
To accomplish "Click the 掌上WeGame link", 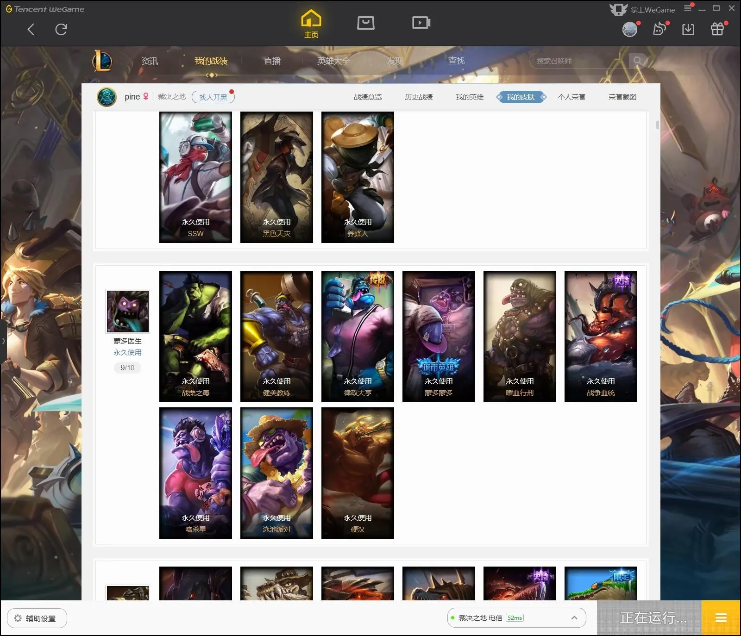I will 653,10.
